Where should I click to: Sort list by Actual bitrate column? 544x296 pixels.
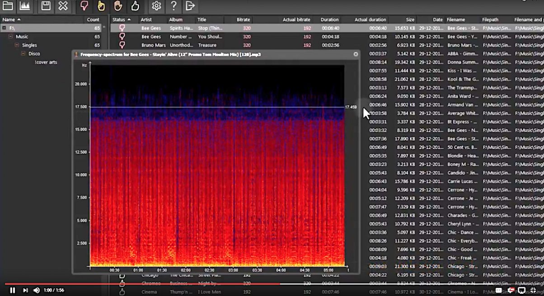click(x=296, y=19)
